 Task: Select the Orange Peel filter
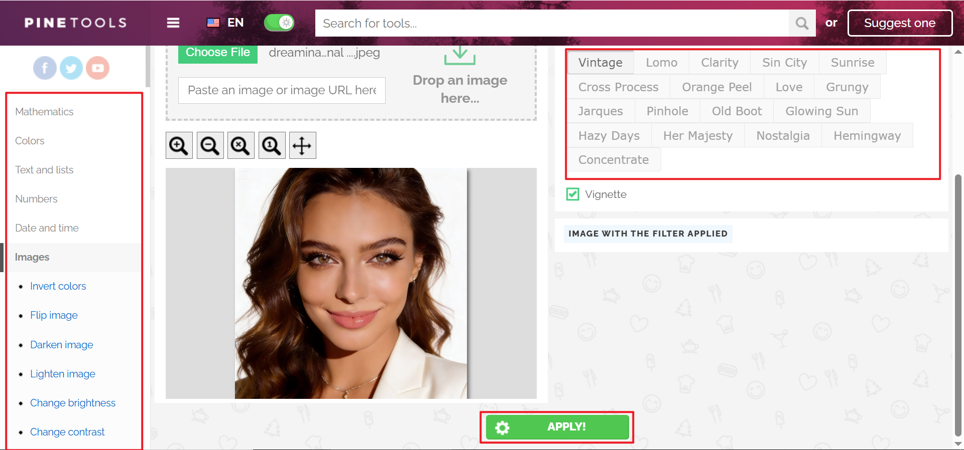[x=717, y=87]
